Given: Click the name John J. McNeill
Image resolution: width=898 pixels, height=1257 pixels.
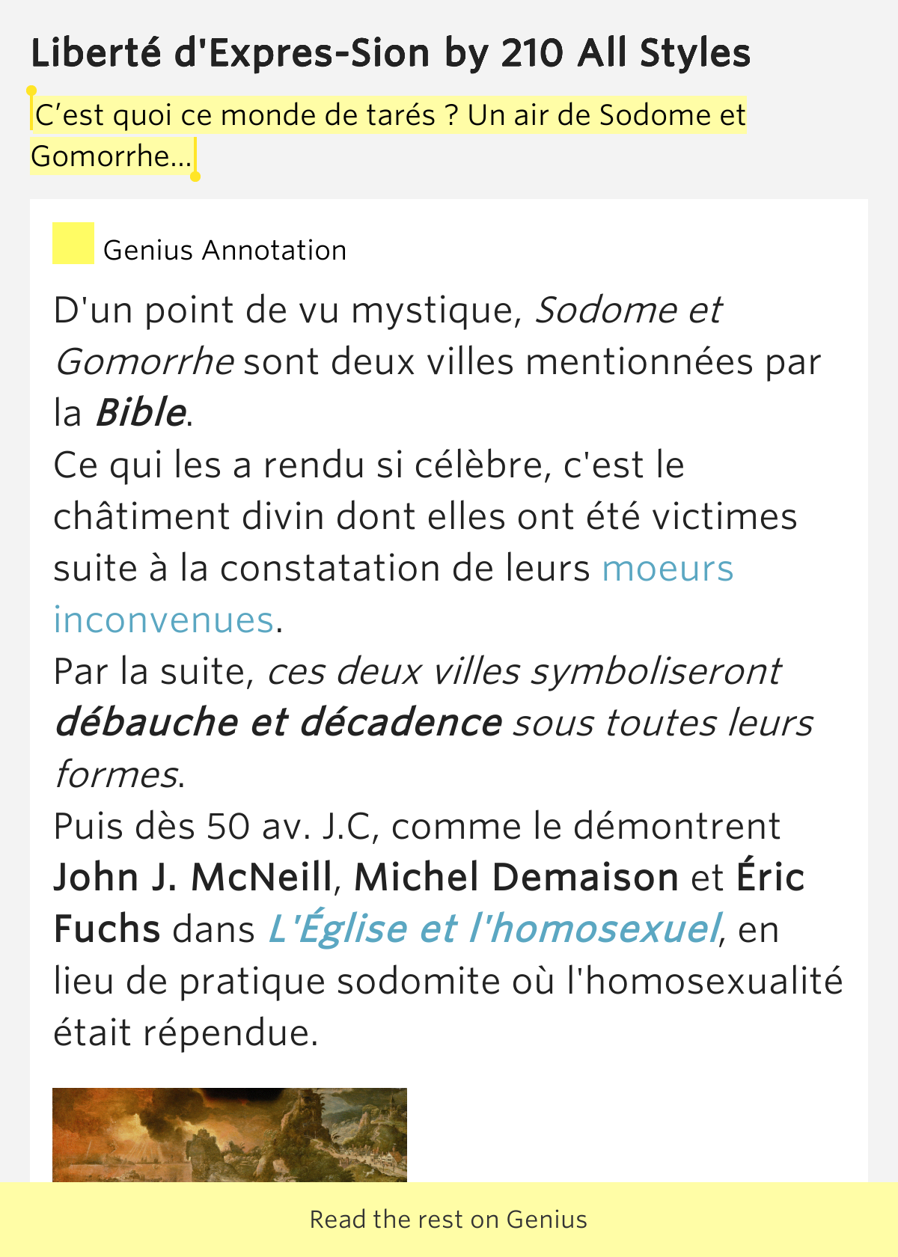Looking at the screenshot, I should pos(193,878).
